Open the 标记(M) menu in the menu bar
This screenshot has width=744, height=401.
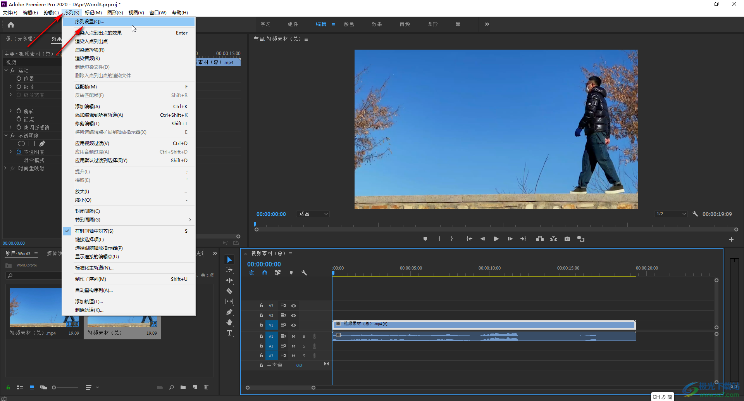point(93,13)
